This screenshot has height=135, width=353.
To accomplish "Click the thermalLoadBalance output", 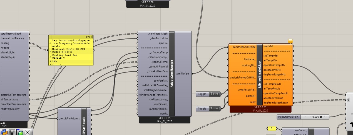I will (12, 38).
